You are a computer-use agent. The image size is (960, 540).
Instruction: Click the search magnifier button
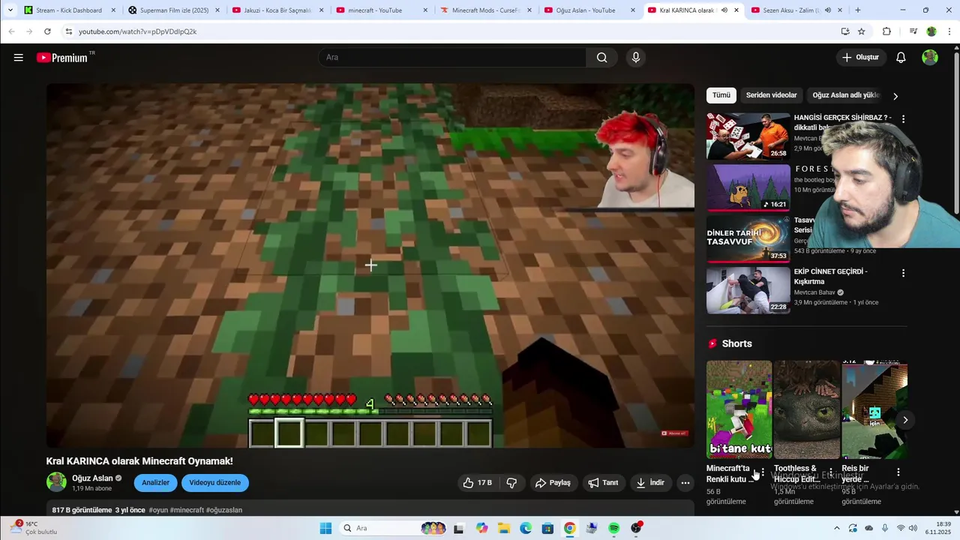point(601,58)
